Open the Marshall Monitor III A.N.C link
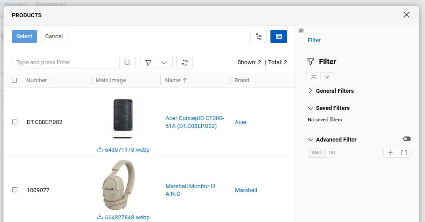This screenshot has width=425, height=222. point(190,190)
